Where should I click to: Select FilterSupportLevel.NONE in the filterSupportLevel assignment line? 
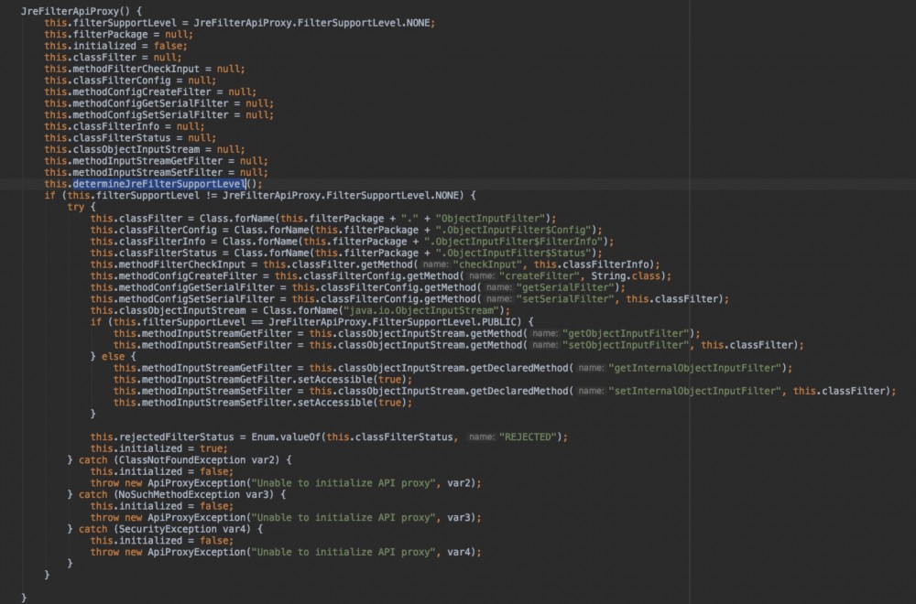pos(364,23)
